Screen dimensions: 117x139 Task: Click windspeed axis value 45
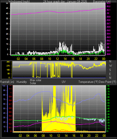(x=7, y=8)
